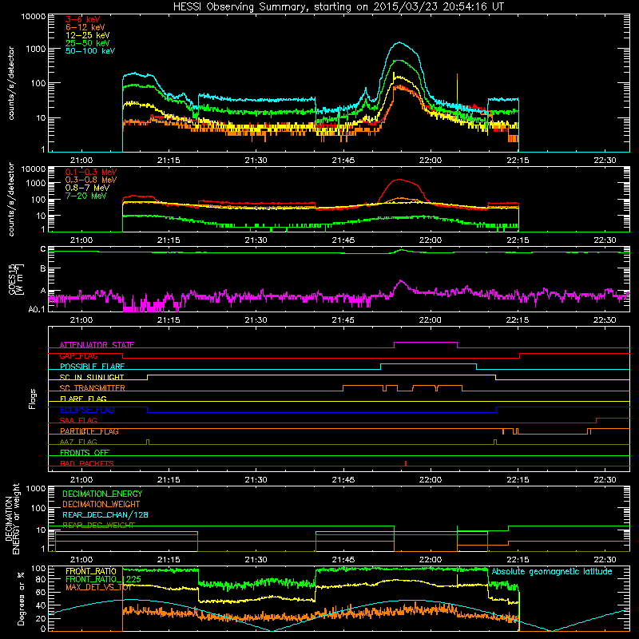Select the ATTENUATOR_STATE flag label
Image resolution: width=639 pixels, height=639 pixels.
[97, 345]
